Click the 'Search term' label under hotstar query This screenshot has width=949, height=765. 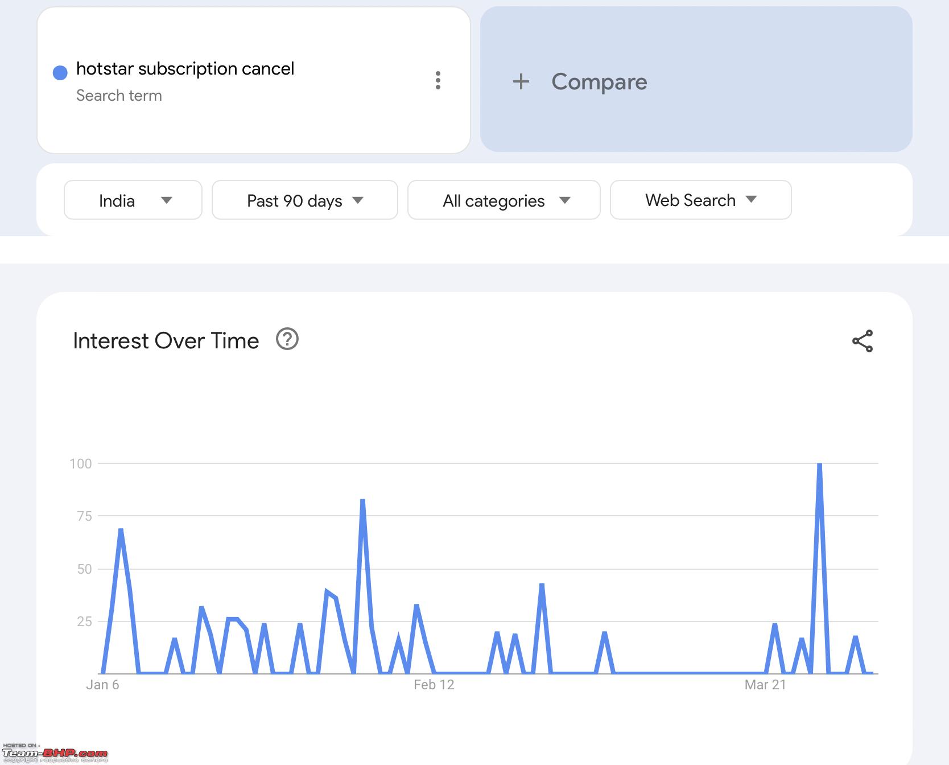(119, 96)
